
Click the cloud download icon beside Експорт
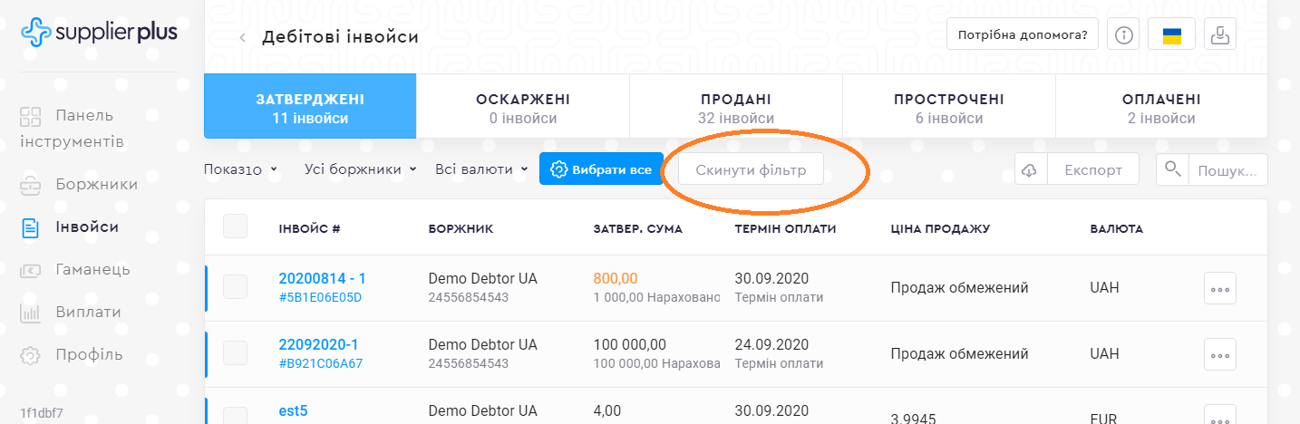point(1030,169)
